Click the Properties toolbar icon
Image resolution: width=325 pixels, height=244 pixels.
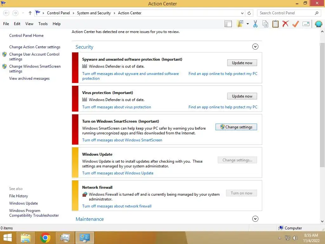click(x=306, y=24)
